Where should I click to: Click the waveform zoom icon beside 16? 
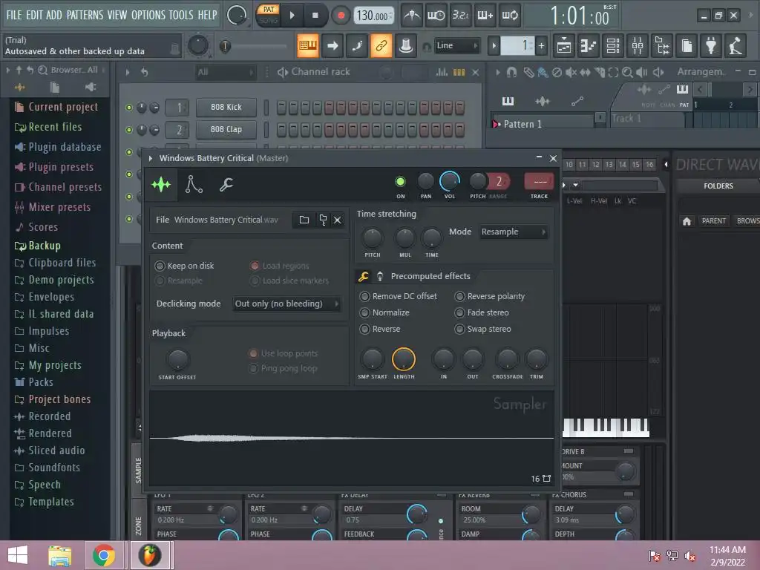click(547, 479)
